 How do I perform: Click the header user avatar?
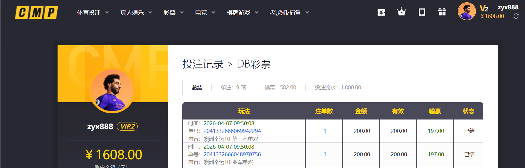(467, 11)
